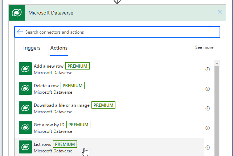Screen dimensions: 233x156
Task: Click the Download a file or image icon
Action: 25,108
